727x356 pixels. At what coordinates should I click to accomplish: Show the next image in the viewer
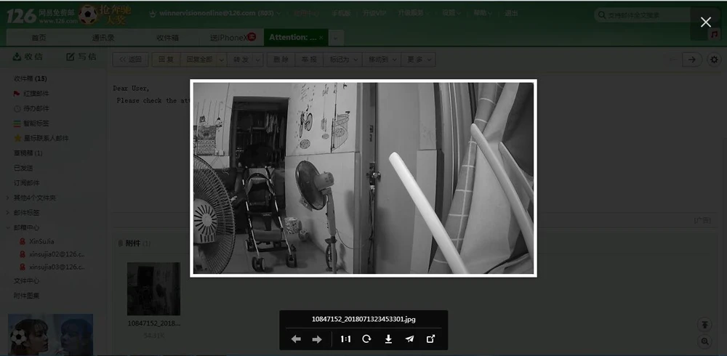click(x=317, y=339)
